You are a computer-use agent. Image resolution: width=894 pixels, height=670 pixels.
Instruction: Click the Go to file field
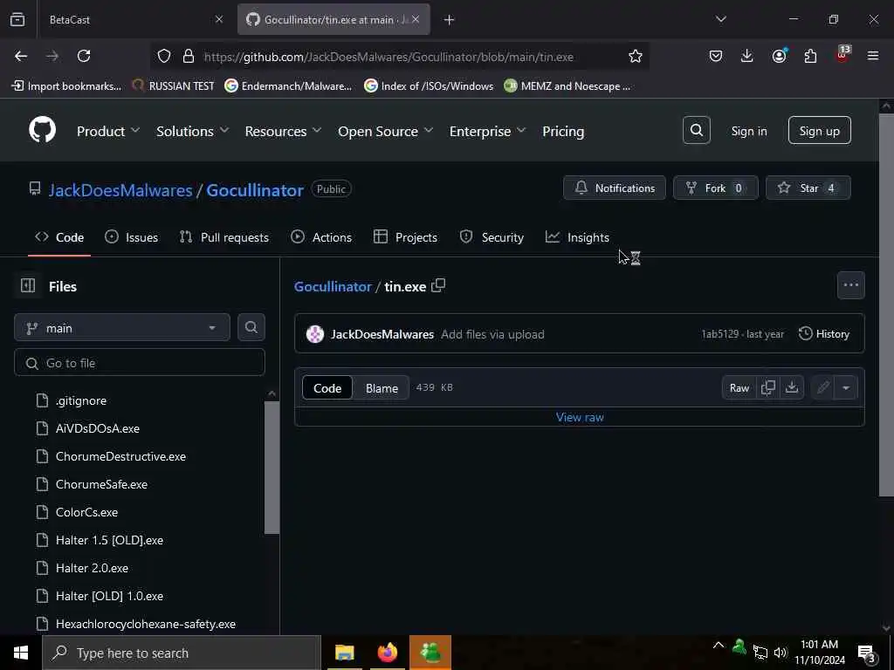tap(140, 363)
